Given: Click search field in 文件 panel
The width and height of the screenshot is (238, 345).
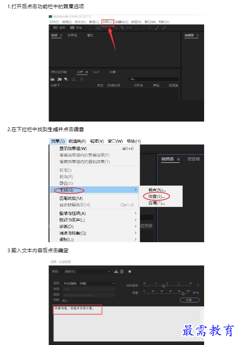Looking at the screenshot, I should (x=154, y=79).
